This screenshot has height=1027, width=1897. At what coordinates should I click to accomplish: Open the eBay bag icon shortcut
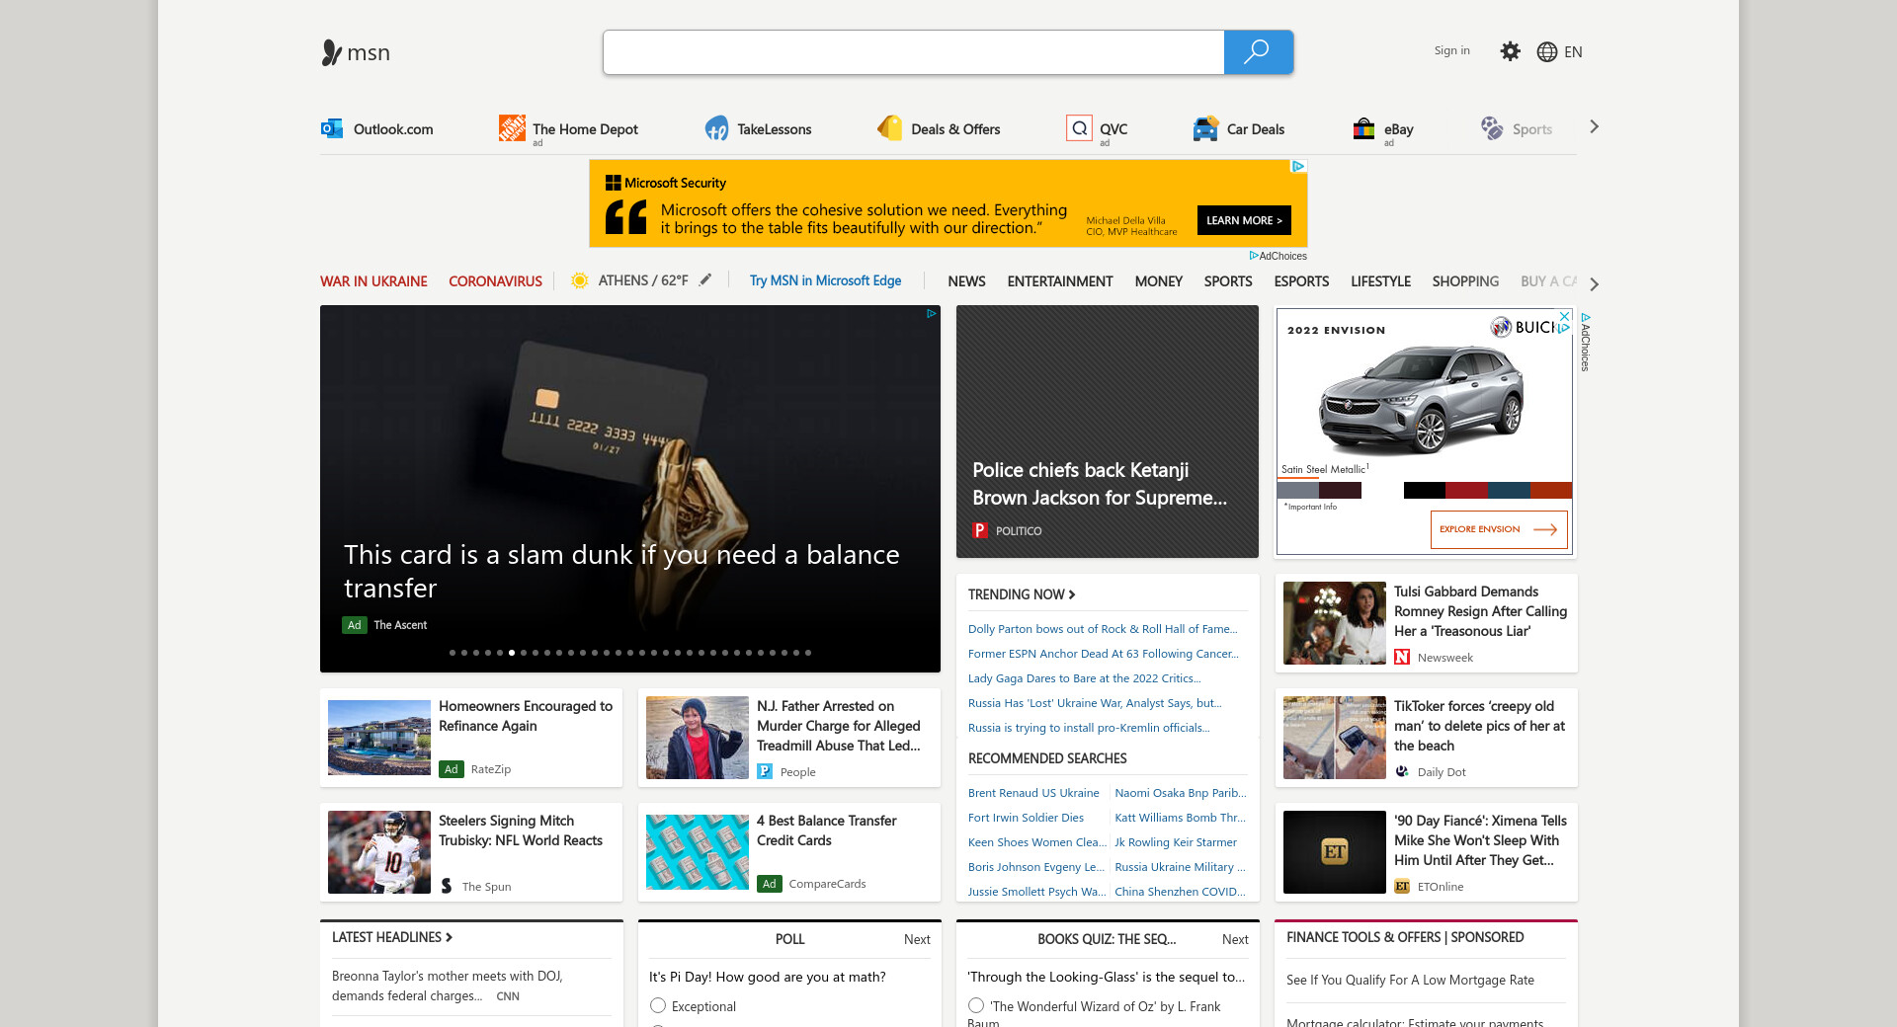pos(1363,128)
